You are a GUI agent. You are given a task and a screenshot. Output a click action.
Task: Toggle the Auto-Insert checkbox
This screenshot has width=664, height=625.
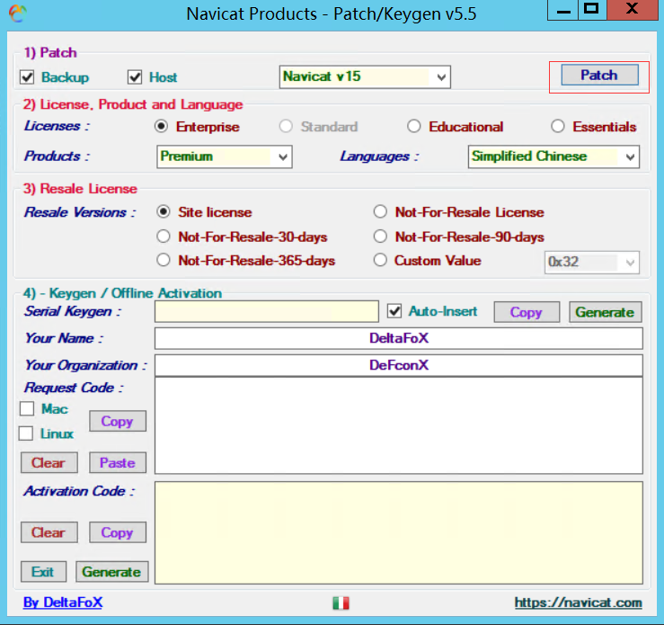(394, 311)
